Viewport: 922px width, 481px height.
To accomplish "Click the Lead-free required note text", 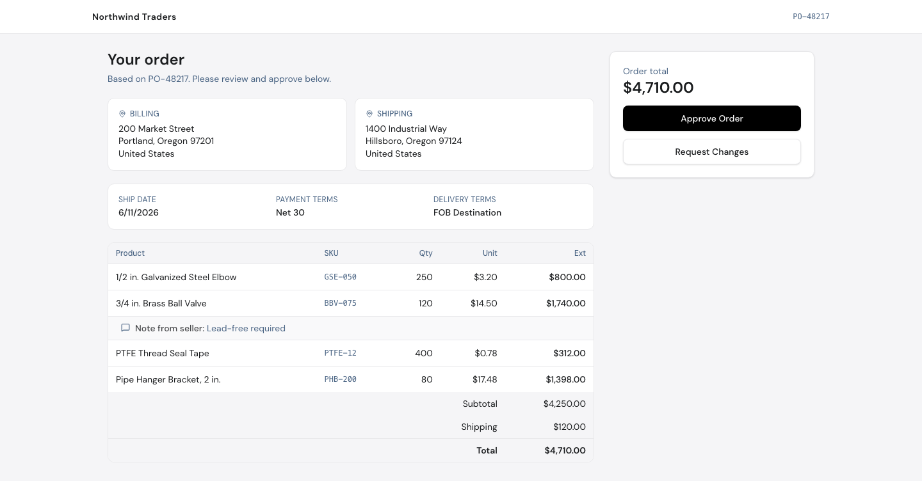I will pyautogui.click(x=246, y=328).
